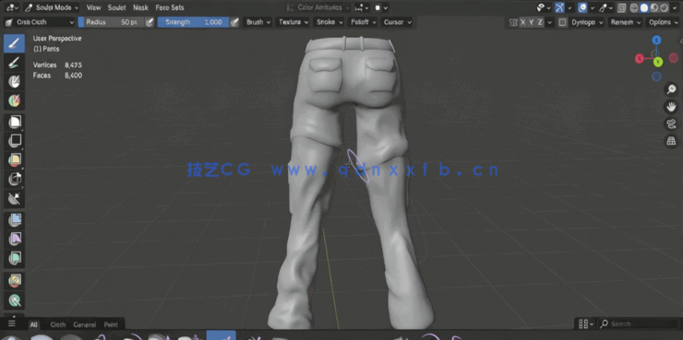
Task: Open the Color Attributes dropdown
Action: (x=318, y=7)
